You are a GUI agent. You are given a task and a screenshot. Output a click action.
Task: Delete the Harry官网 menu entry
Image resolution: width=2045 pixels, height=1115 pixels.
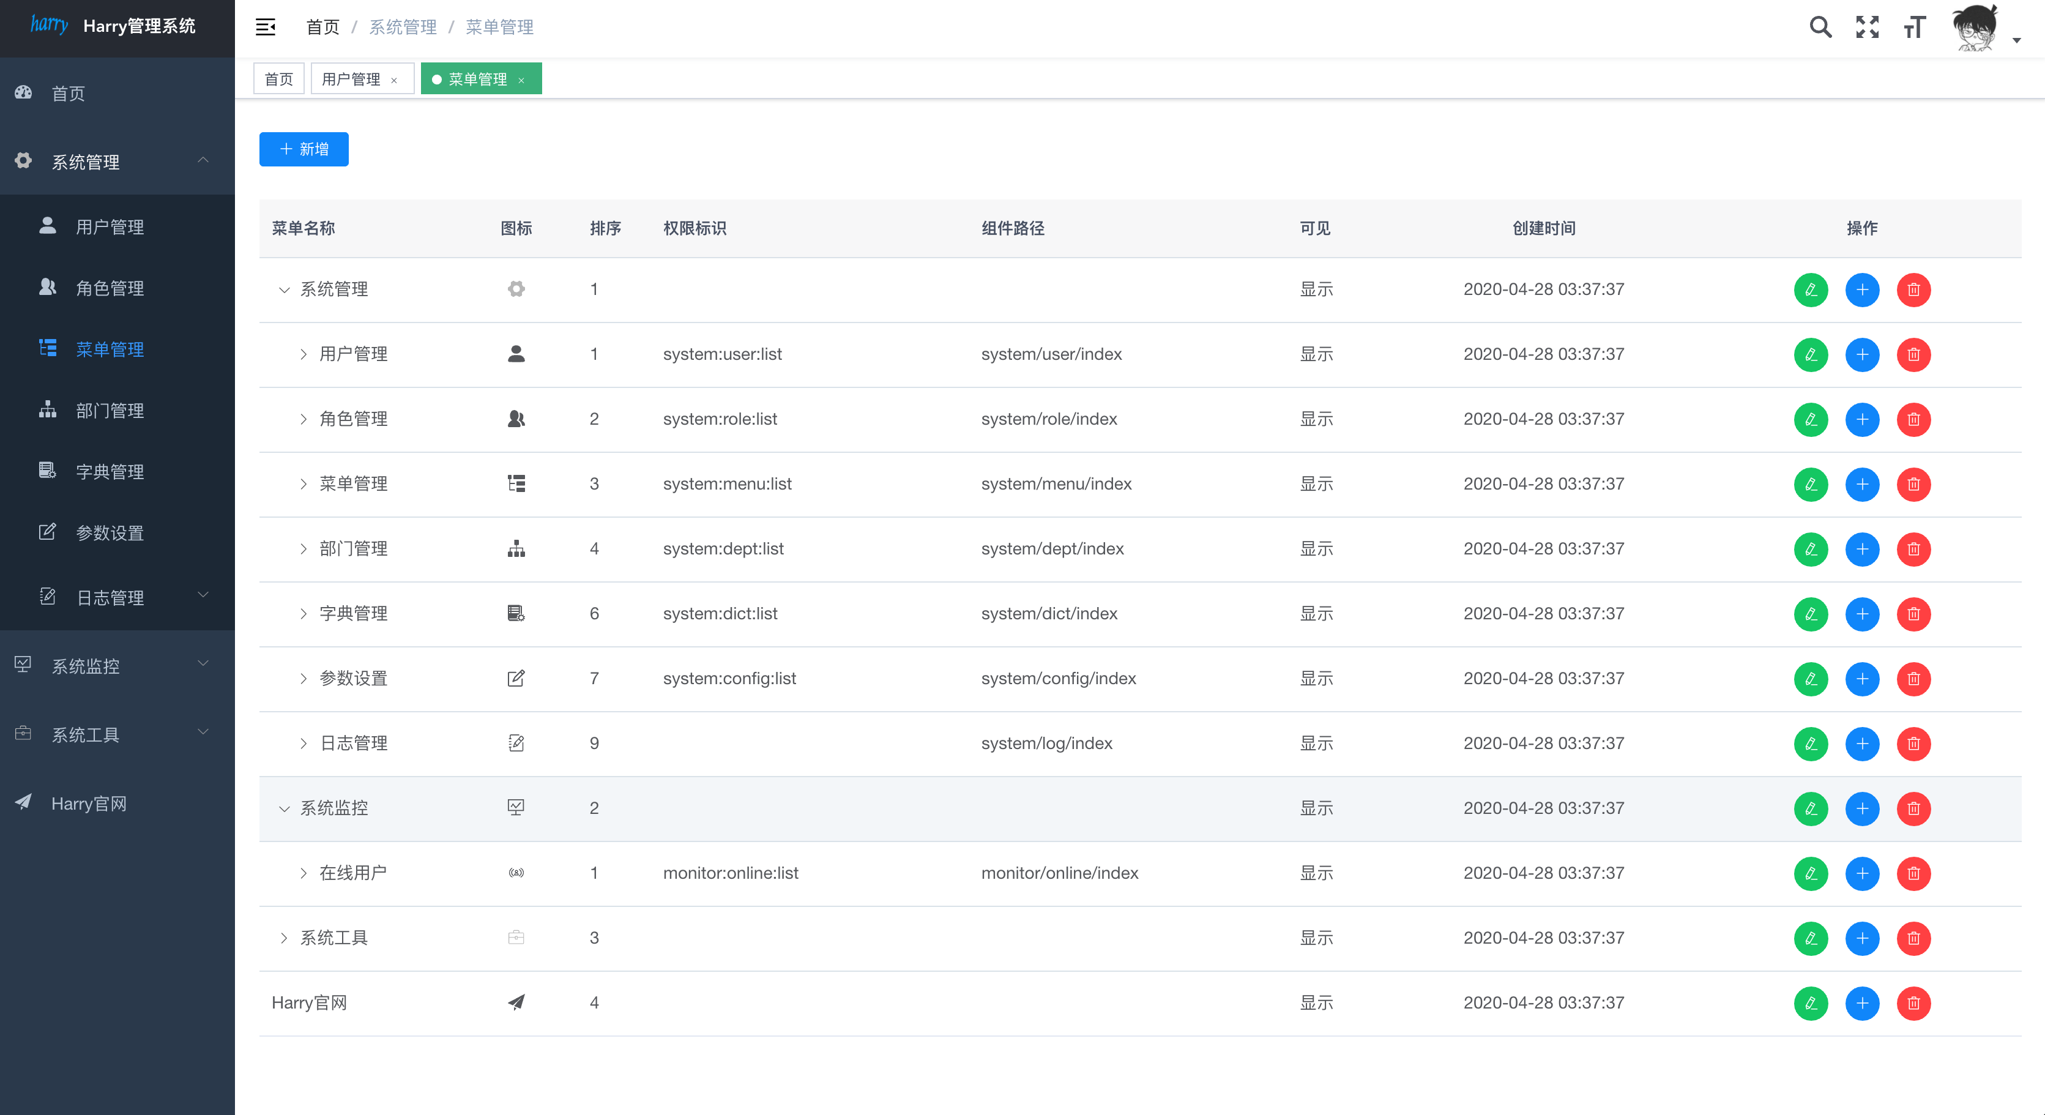[x=1913, y=1003]
